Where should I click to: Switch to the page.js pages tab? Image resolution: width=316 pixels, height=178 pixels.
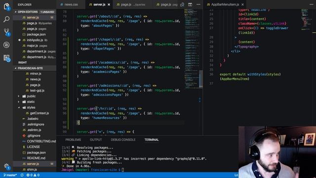[167, 4]
